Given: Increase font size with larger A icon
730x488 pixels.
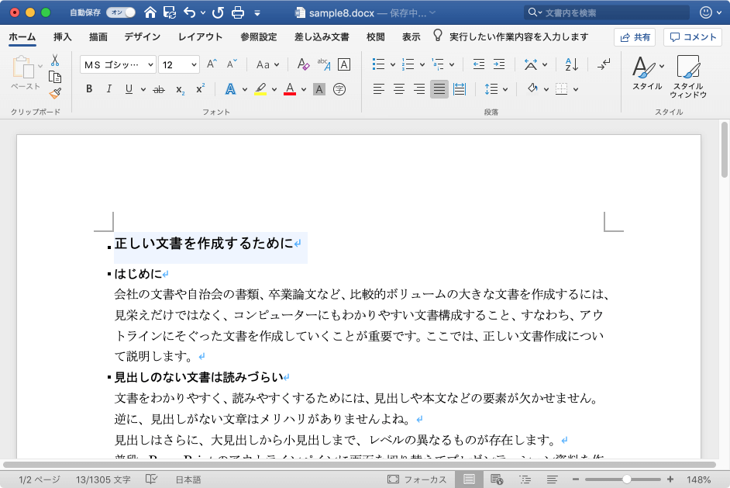Looking at the screenshot, I should point(212,64).
